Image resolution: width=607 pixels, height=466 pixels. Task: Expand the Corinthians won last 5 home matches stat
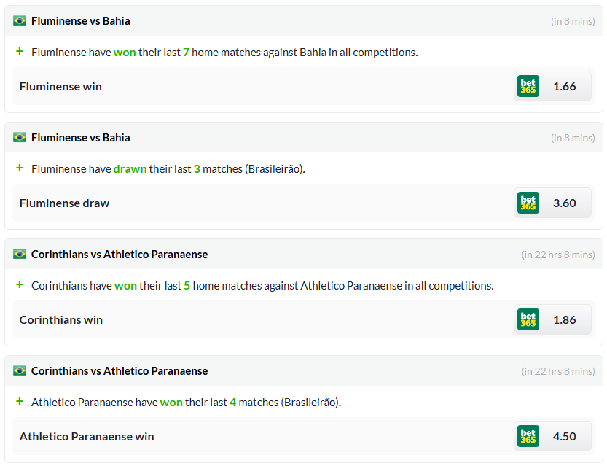(20, 284)
